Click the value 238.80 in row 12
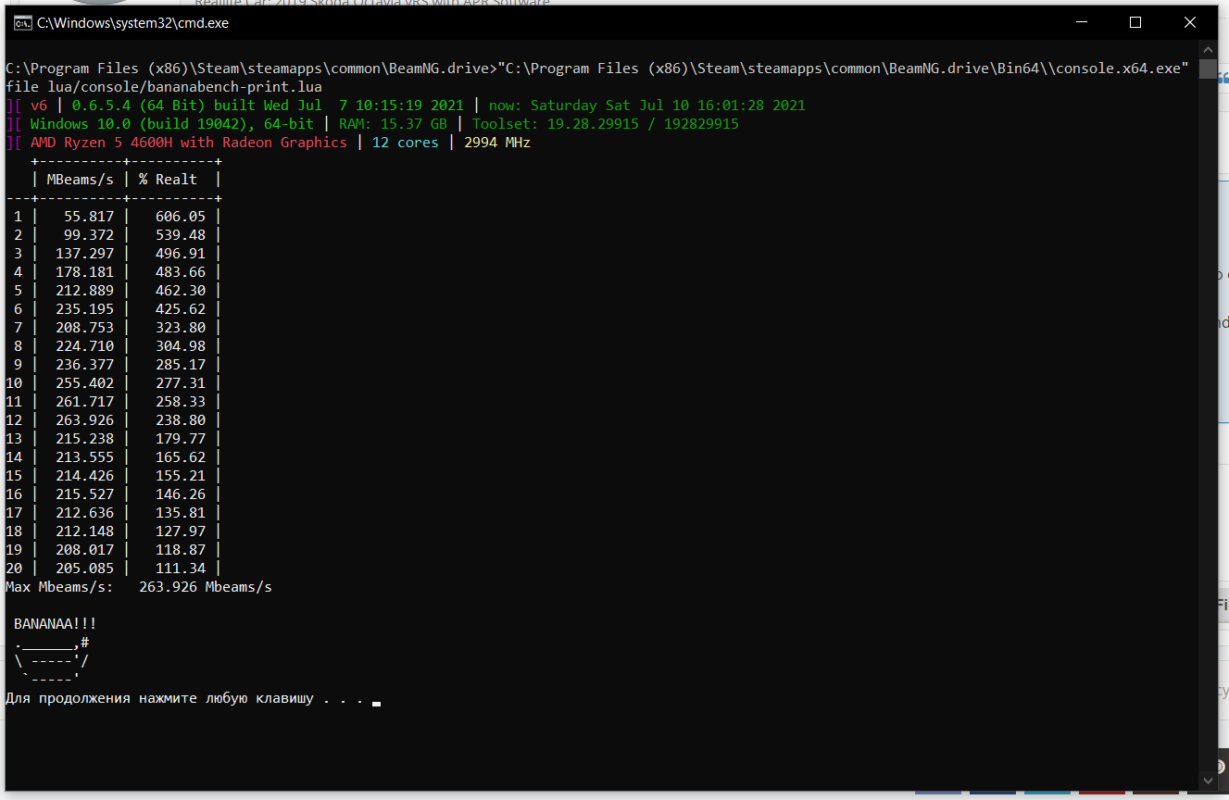1229x800 pixels. pos(181,420)
